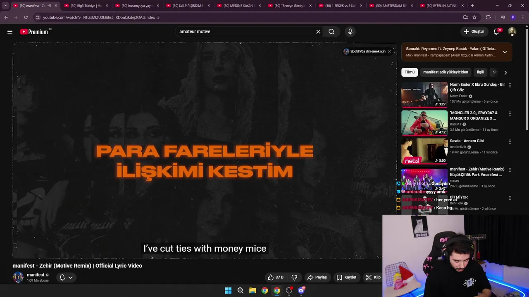This screenshot has height=297, width=529.
Task: Go back with browser back arrow
Action: pyautogui.click(x=6, y=17)
